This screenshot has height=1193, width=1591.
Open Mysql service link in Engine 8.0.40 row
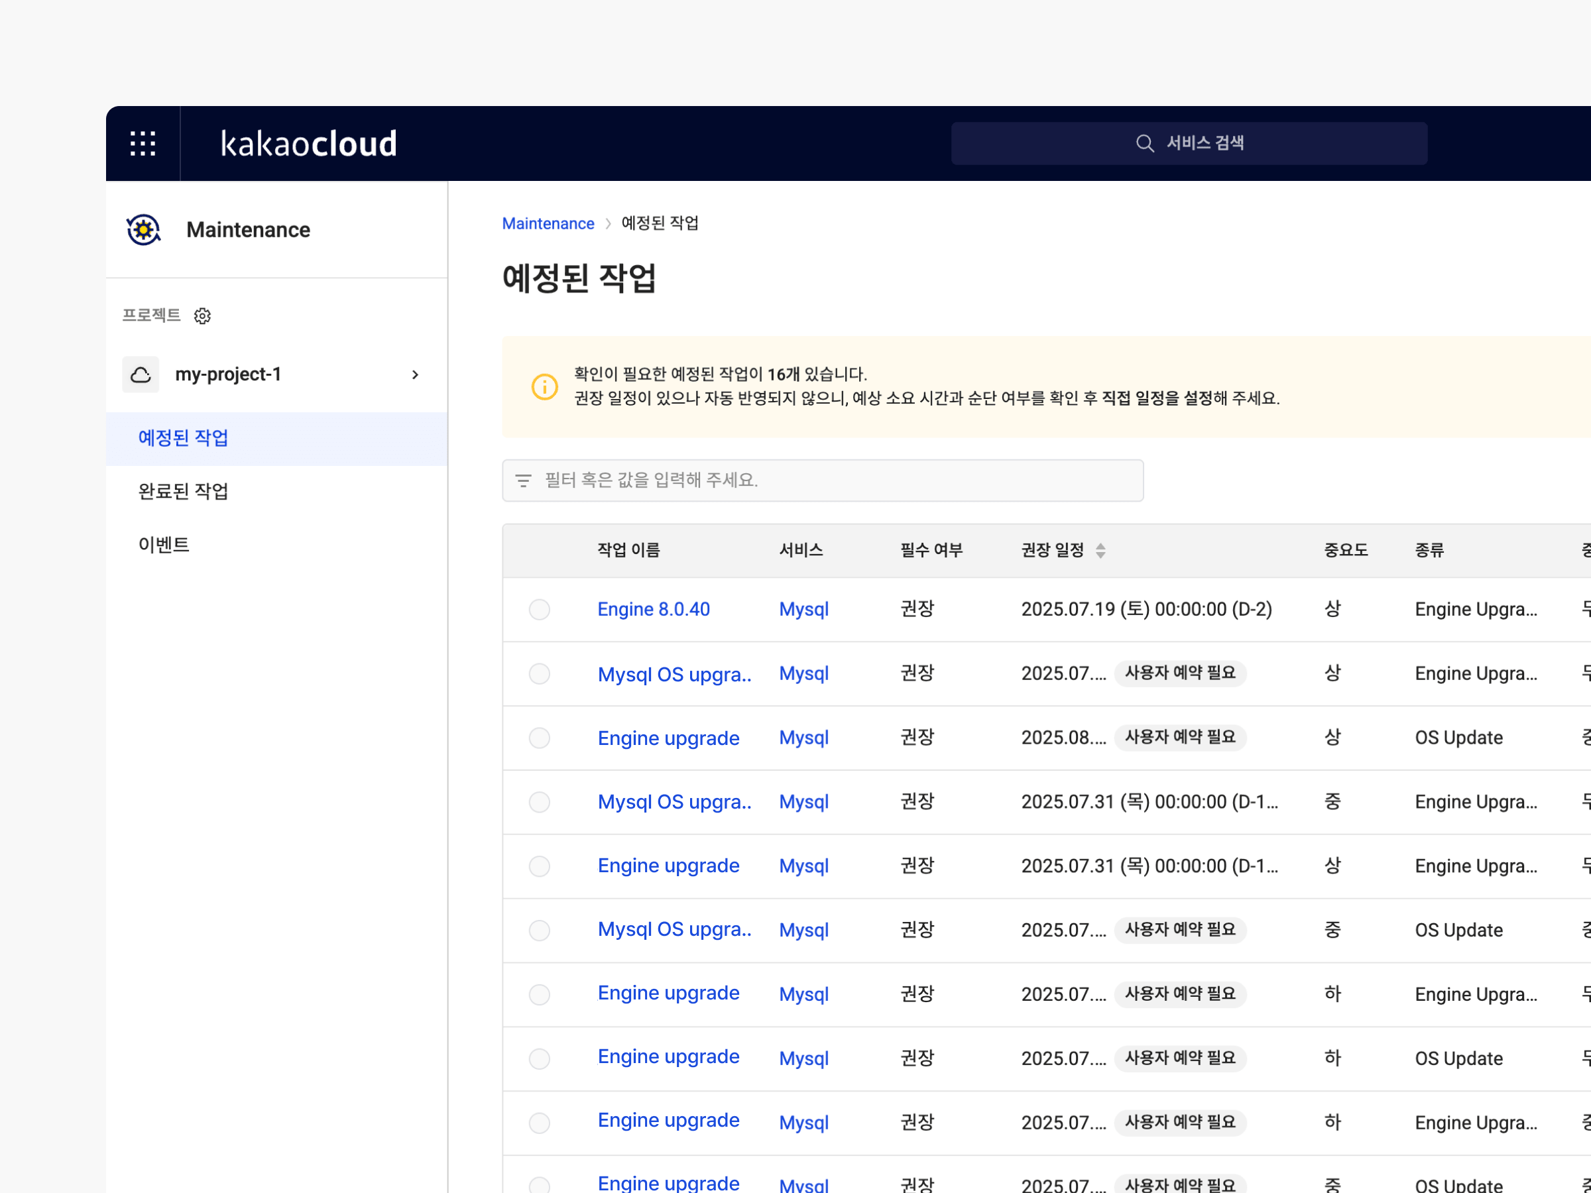(x=804, y=610)
